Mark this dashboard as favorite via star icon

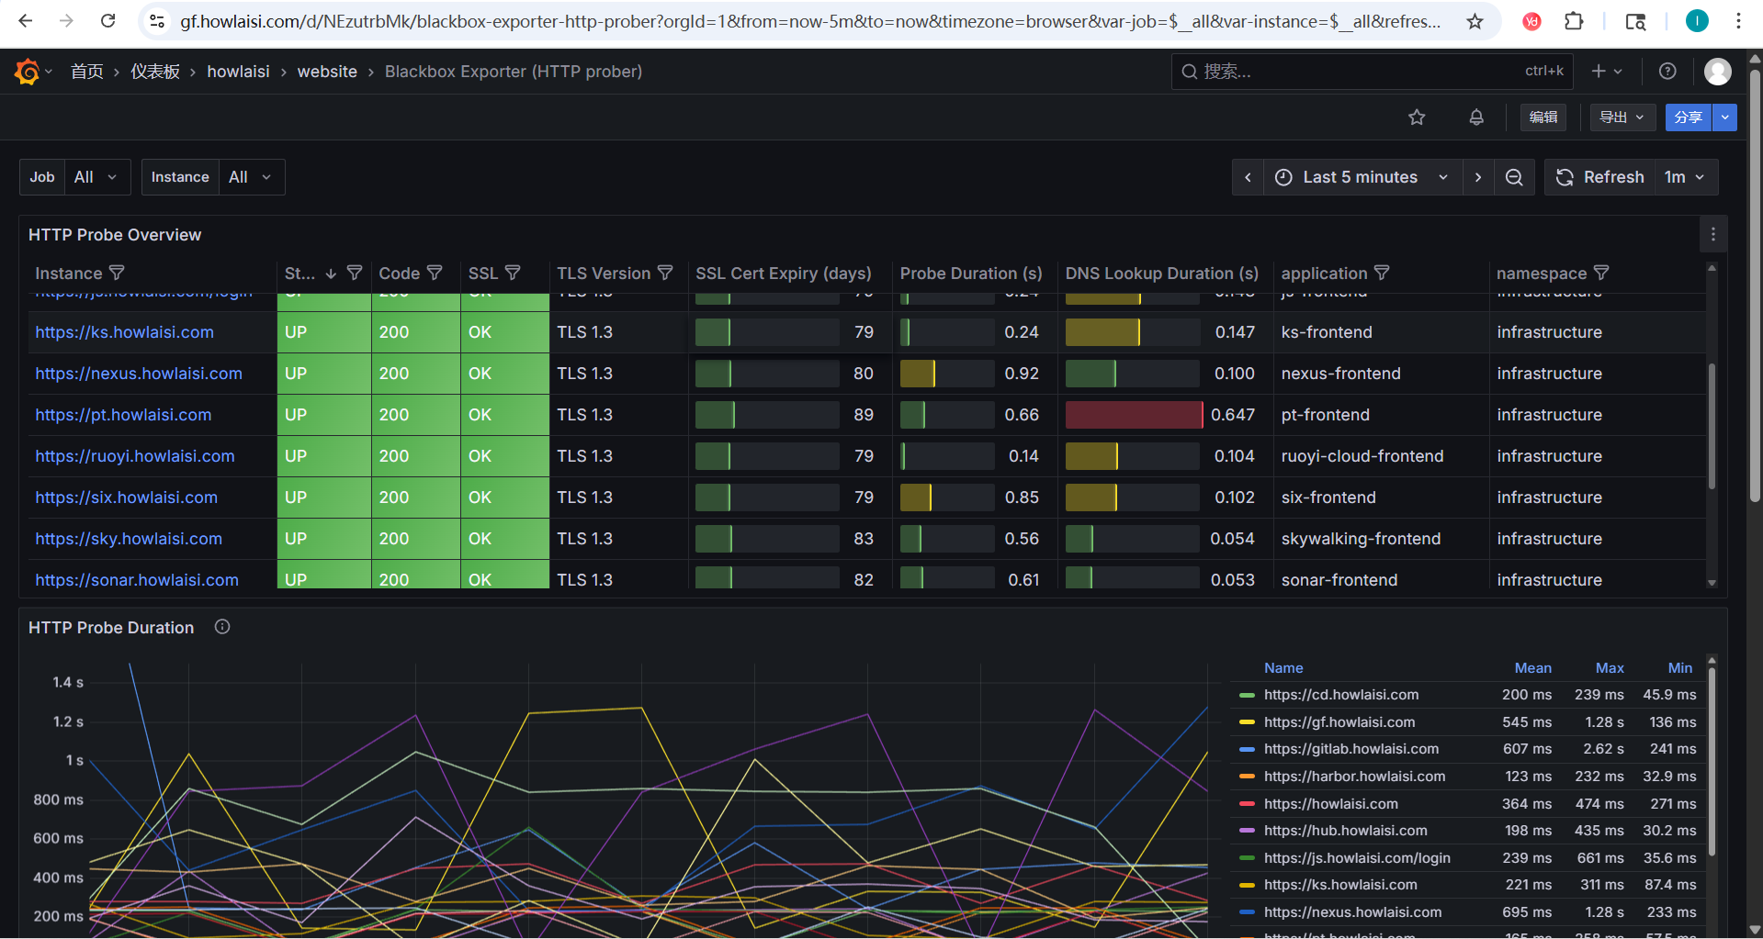pyautogui.click(x=1417, y=117)
